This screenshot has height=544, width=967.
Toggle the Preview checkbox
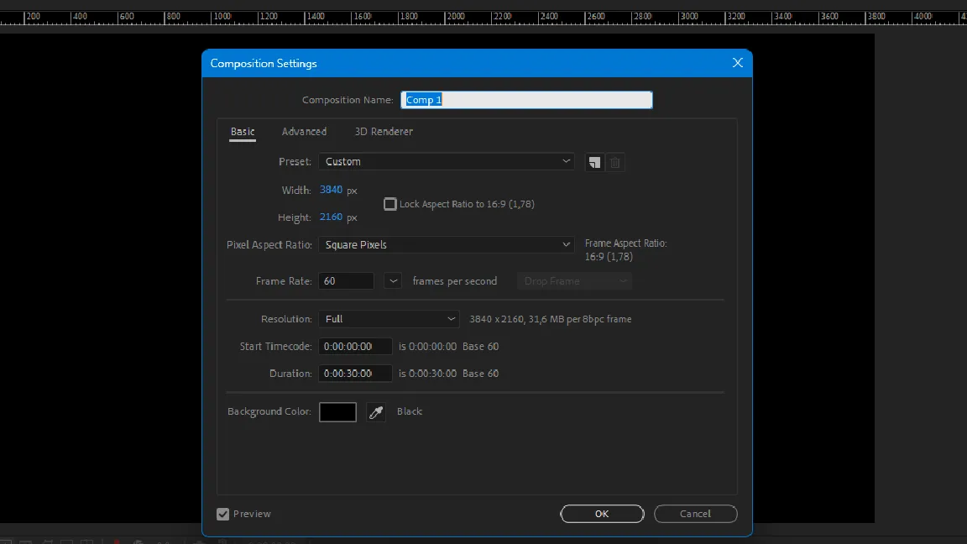pyautogui.click(x=222, y=514)
